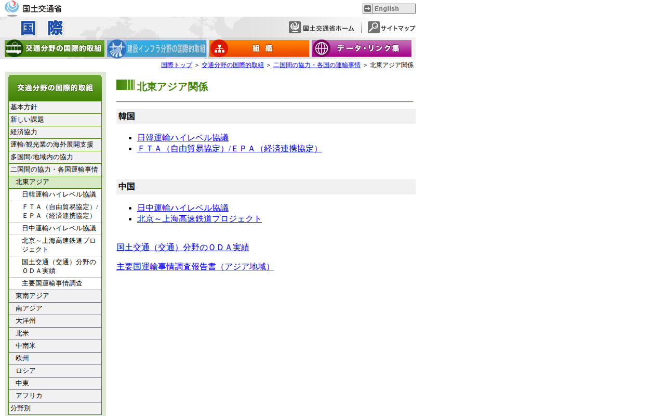This screenshot has height=416, width=665.
Task: Open sidebar item 北京～上海高速鉄道プロジェクト
Action: [55, 245]
